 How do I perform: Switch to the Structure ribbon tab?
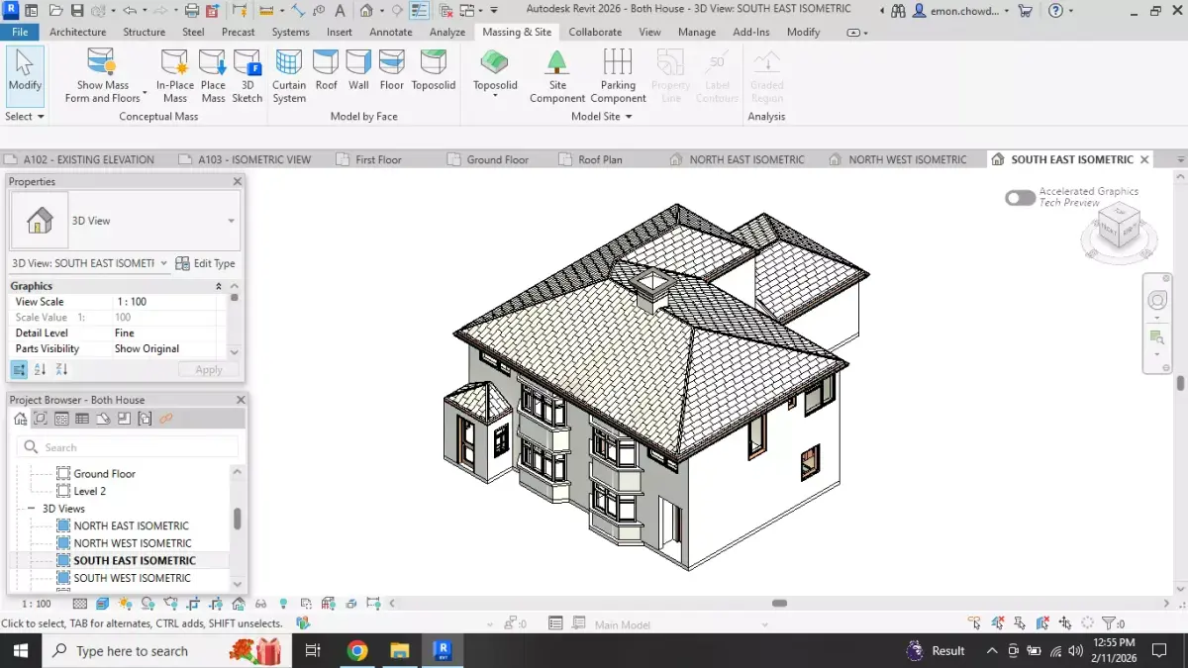click(x=145, y=32)
